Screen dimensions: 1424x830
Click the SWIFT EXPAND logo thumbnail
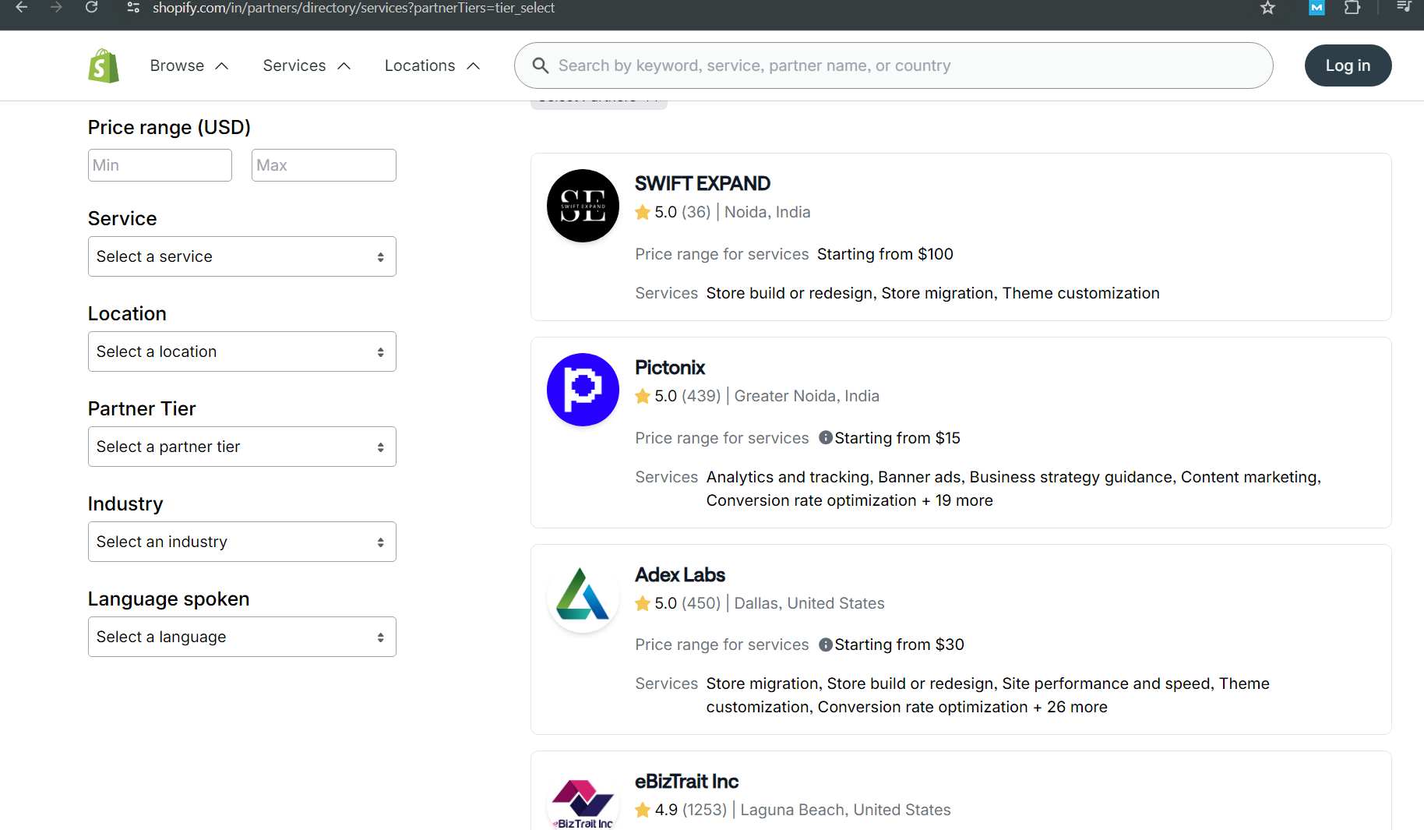pos(583,206)
